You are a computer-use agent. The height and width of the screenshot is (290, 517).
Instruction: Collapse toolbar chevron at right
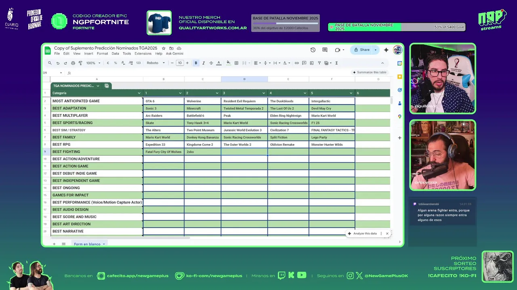click(382, 63)
